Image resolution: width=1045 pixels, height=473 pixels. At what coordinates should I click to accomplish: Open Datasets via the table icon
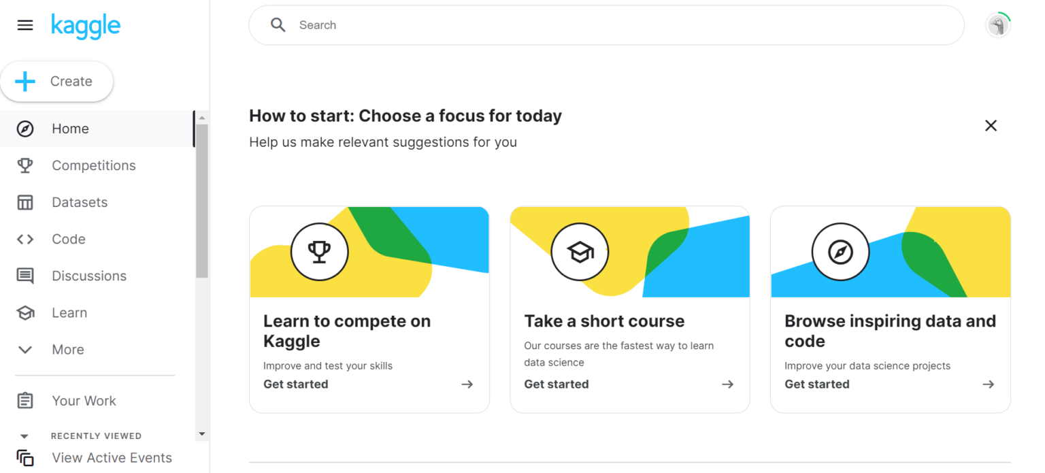25,202
